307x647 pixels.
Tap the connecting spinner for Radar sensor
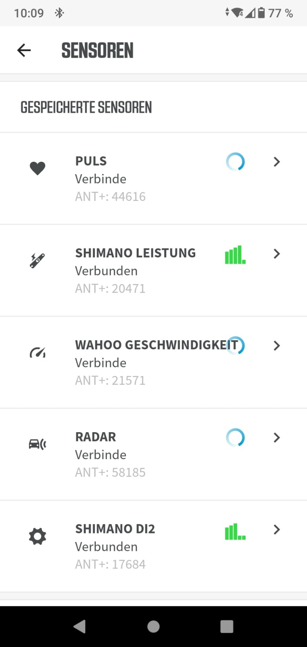coord(235,438)
